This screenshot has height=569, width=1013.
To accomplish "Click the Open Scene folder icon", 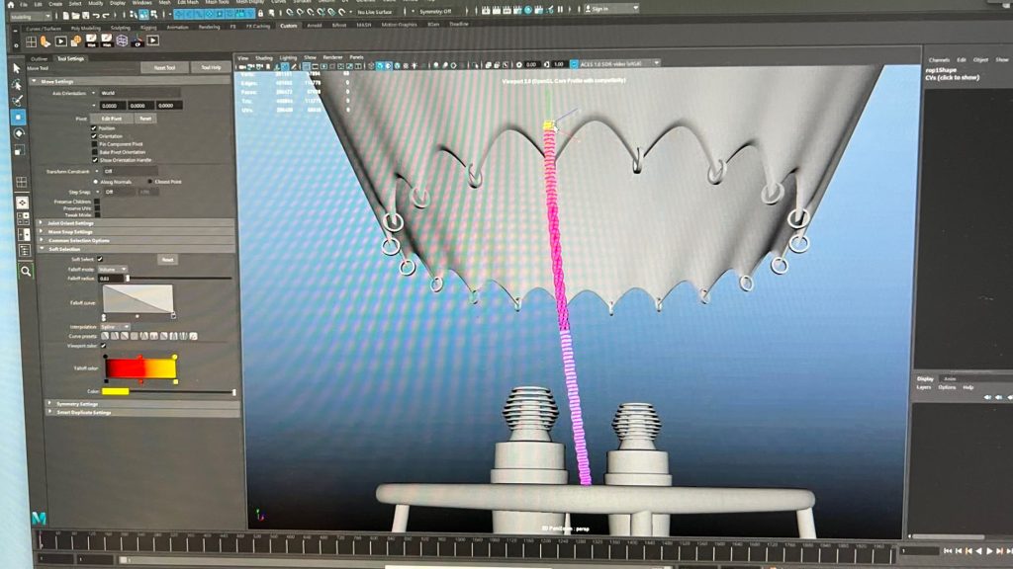I will coord(75,15).
